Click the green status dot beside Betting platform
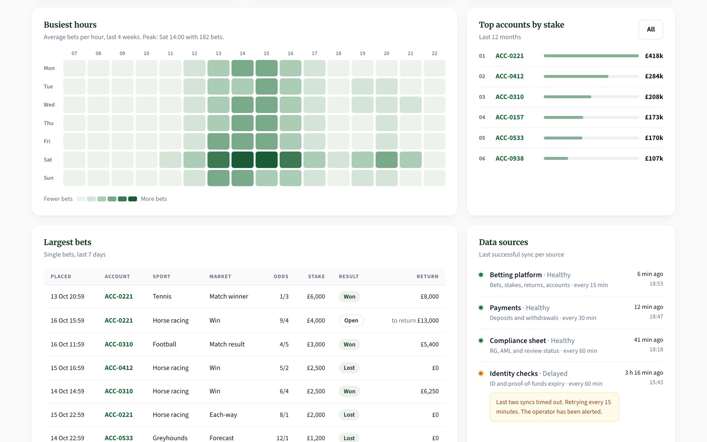707x442 pixels. point(481,275)
